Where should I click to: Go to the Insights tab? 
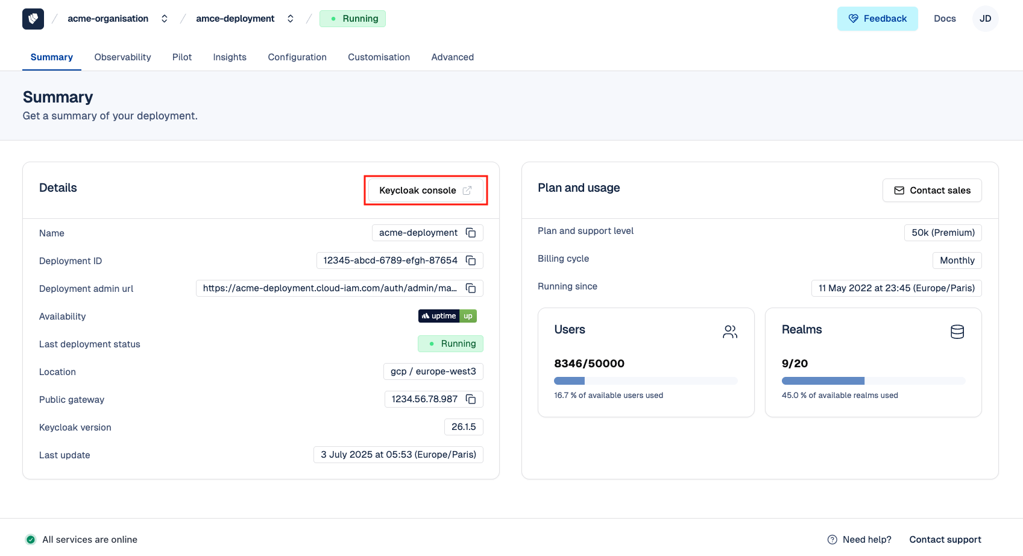230,57
